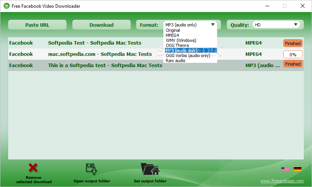This screenshot has width=312, height=187.
Task: Click MP3 (audio ... format cell
Action: pyautogui.click(x=263, y=66)
